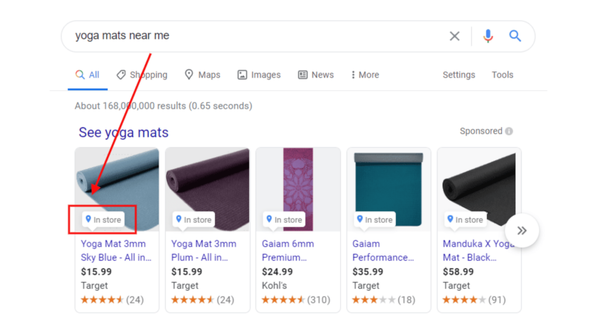This screenshot has width=597, height=336.
Task: Click the Sponsored label
Action: point(481,131)
